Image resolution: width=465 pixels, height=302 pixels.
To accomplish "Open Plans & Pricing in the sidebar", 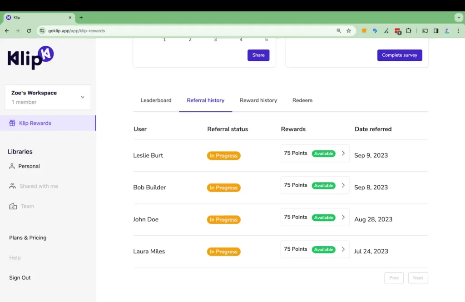I will pos(28,238).
